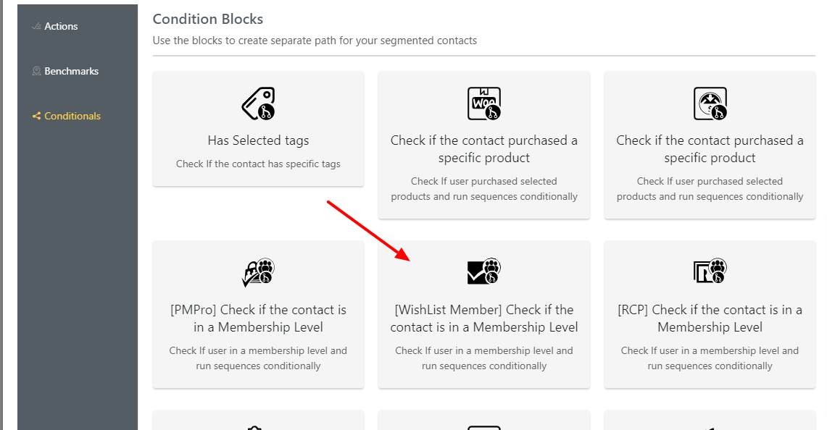Screen dimensions: 827x430
Task: Pick the [RCP] Membership Level block title
Action: click(x=710, y=319)
